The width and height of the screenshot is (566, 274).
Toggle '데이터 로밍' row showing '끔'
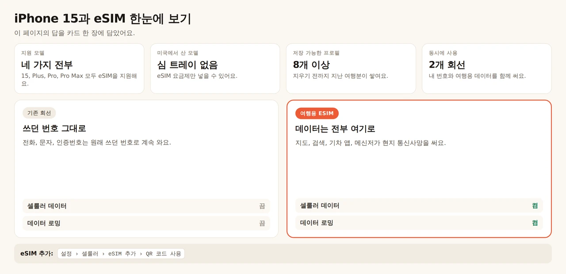(x=146, y=223)
